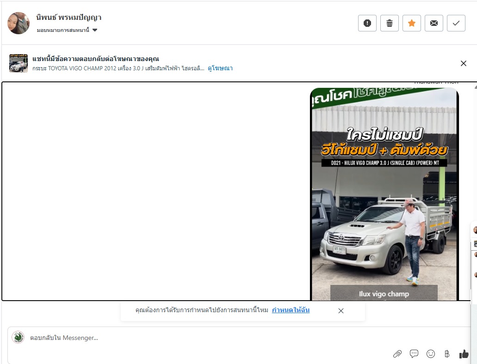Dismiss the assignment prompt popup
Image resolution: width=477 pixels, height=364 pixels.
341,311
